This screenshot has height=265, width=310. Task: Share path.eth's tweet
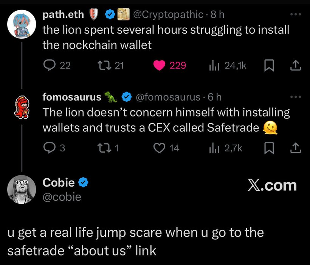tap(295, 65)
